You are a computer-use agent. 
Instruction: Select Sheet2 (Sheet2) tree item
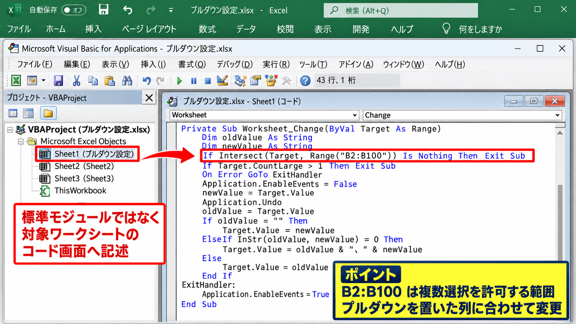[x=76, y=166]
